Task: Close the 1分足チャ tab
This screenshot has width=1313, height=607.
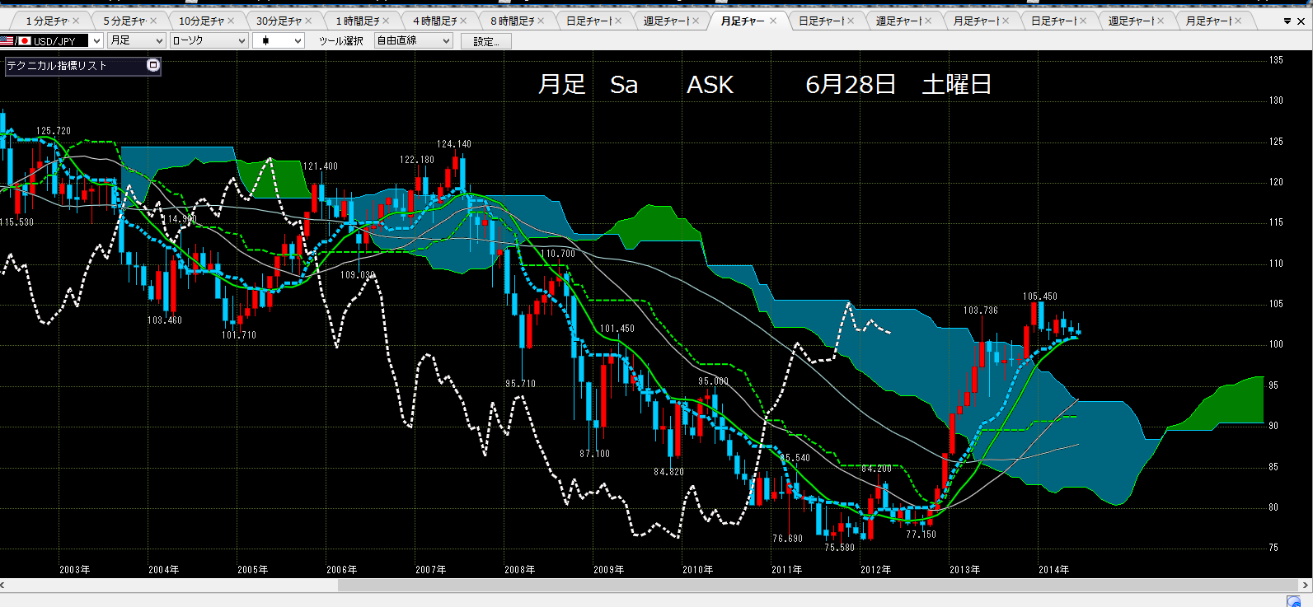Action: coord(77,21)
